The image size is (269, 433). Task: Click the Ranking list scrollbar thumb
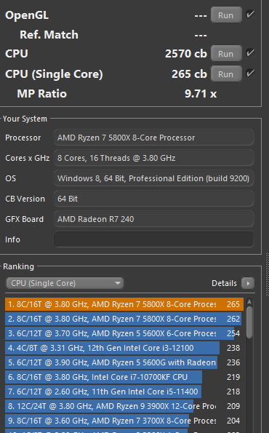[249, 322]
